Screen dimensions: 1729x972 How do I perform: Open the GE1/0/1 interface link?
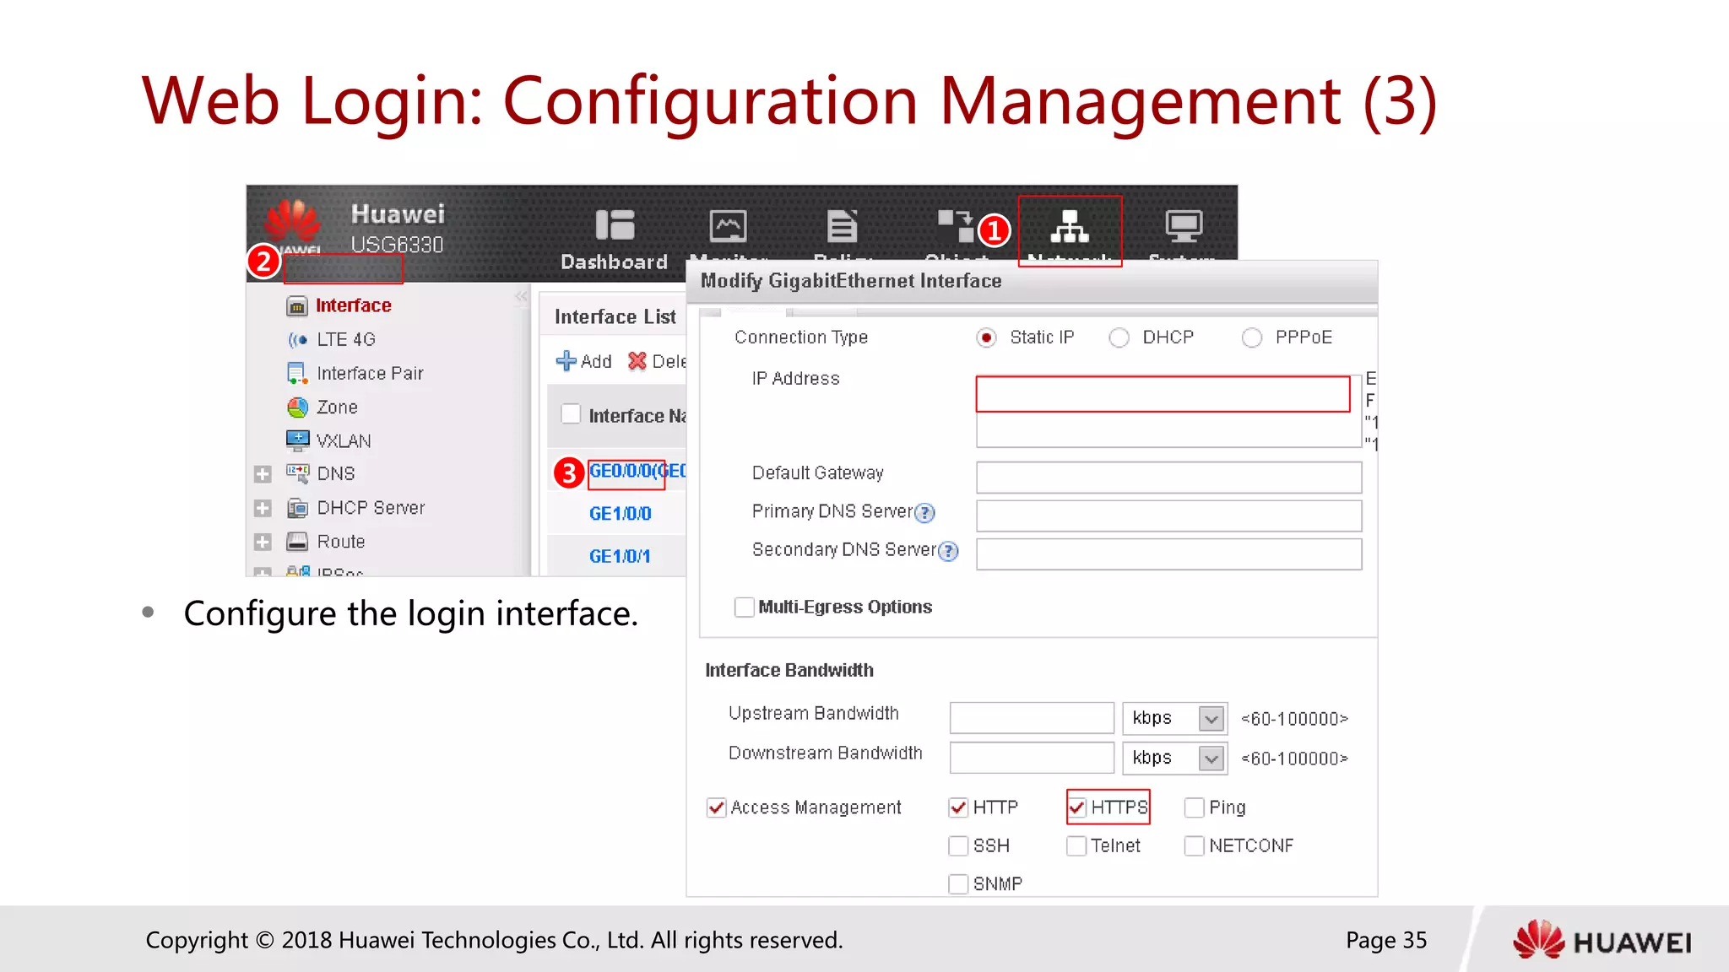coord(621,557)
